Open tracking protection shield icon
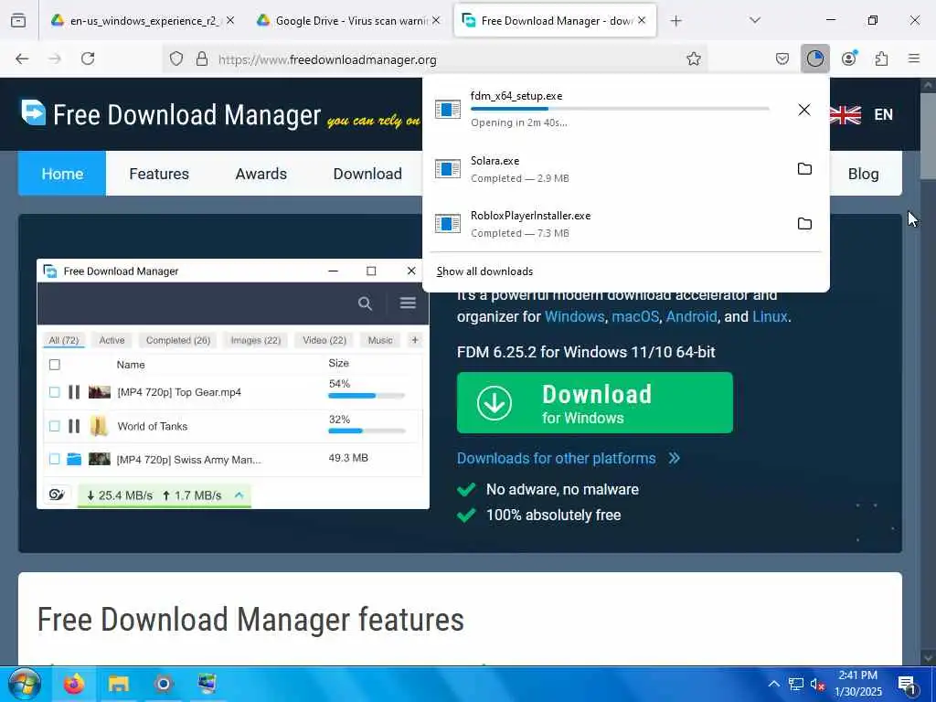The height and width of the screenshot is (702, 936). (176, 58)
